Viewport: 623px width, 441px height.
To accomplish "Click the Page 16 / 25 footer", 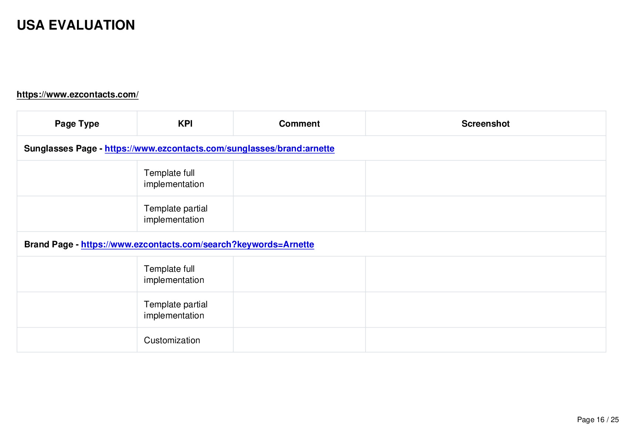I will (x=598, y=420).
